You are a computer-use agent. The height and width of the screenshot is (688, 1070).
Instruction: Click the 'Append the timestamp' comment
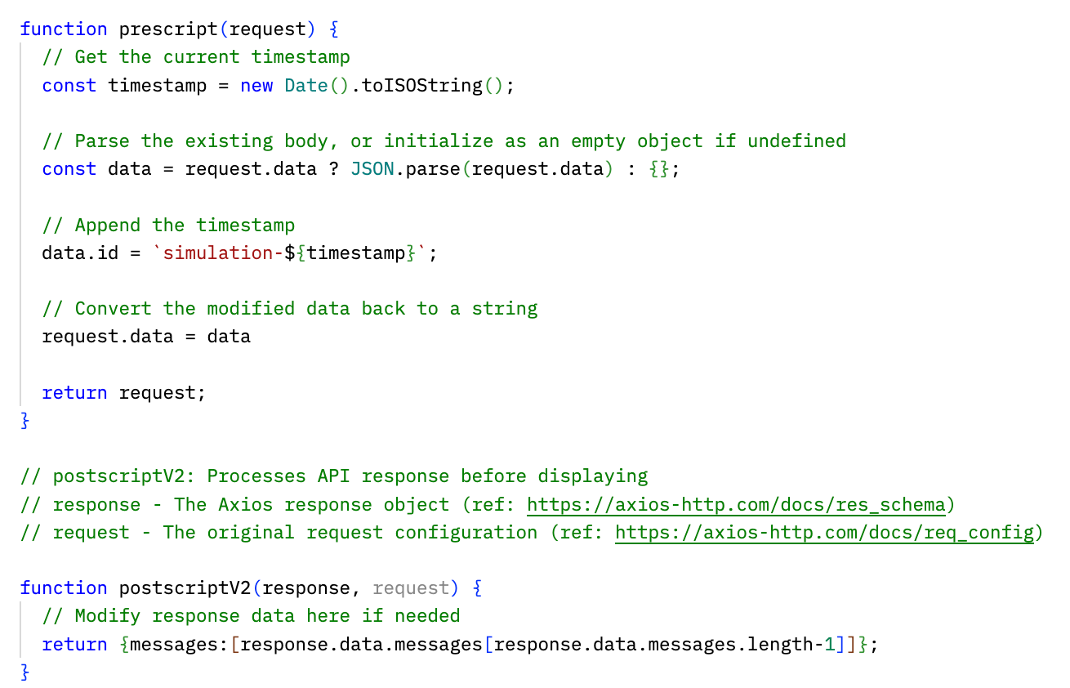pyautogui.click(x=168, y=225)
